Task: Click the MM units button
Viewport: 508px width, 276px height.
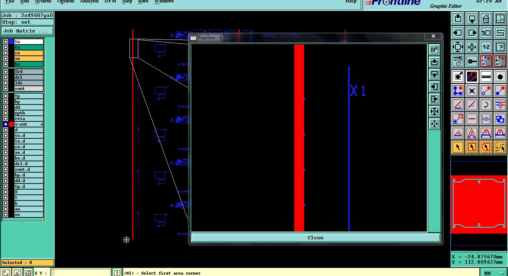Action: point(494,273)
